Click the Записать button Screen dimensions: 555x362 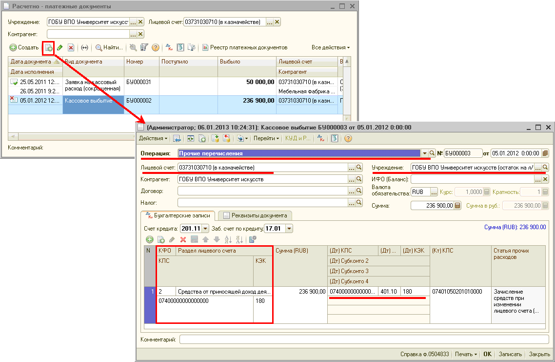click(x=510, y=354)
